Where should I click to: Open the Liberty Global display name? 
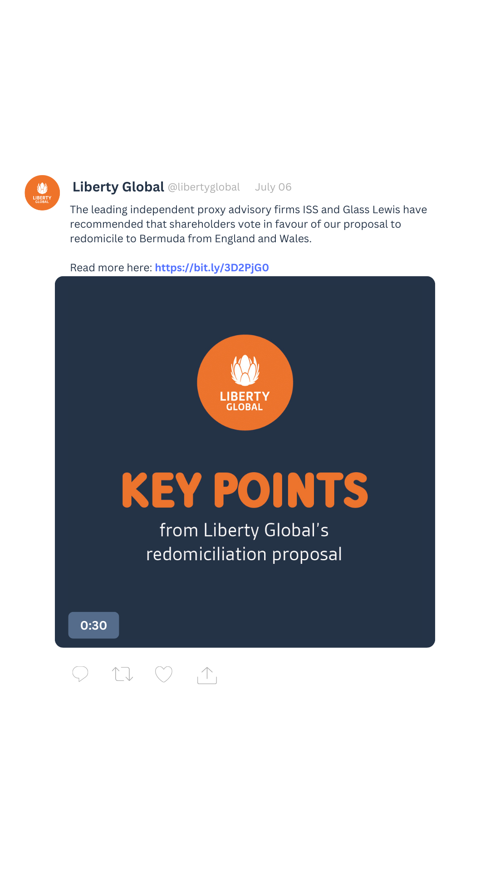tap(118, 187)
